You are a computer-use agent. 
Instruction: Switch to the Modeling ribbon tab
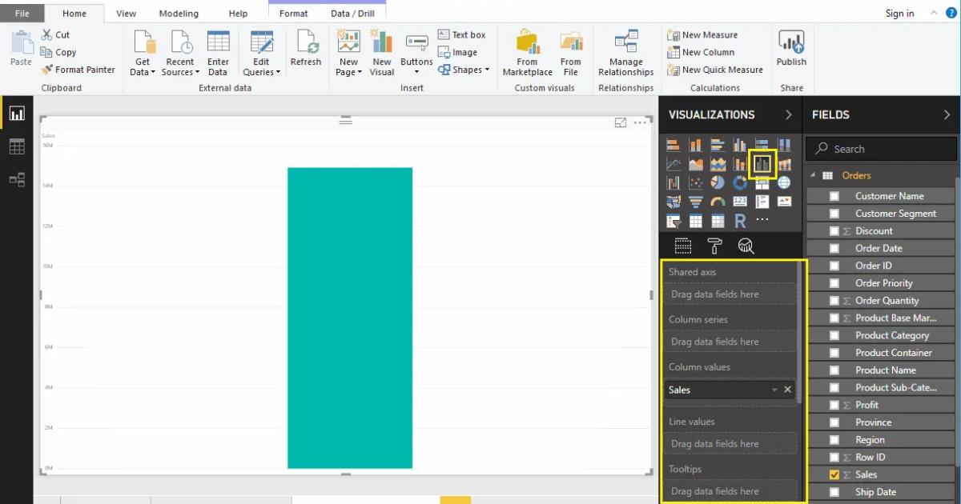coord(178,13)
